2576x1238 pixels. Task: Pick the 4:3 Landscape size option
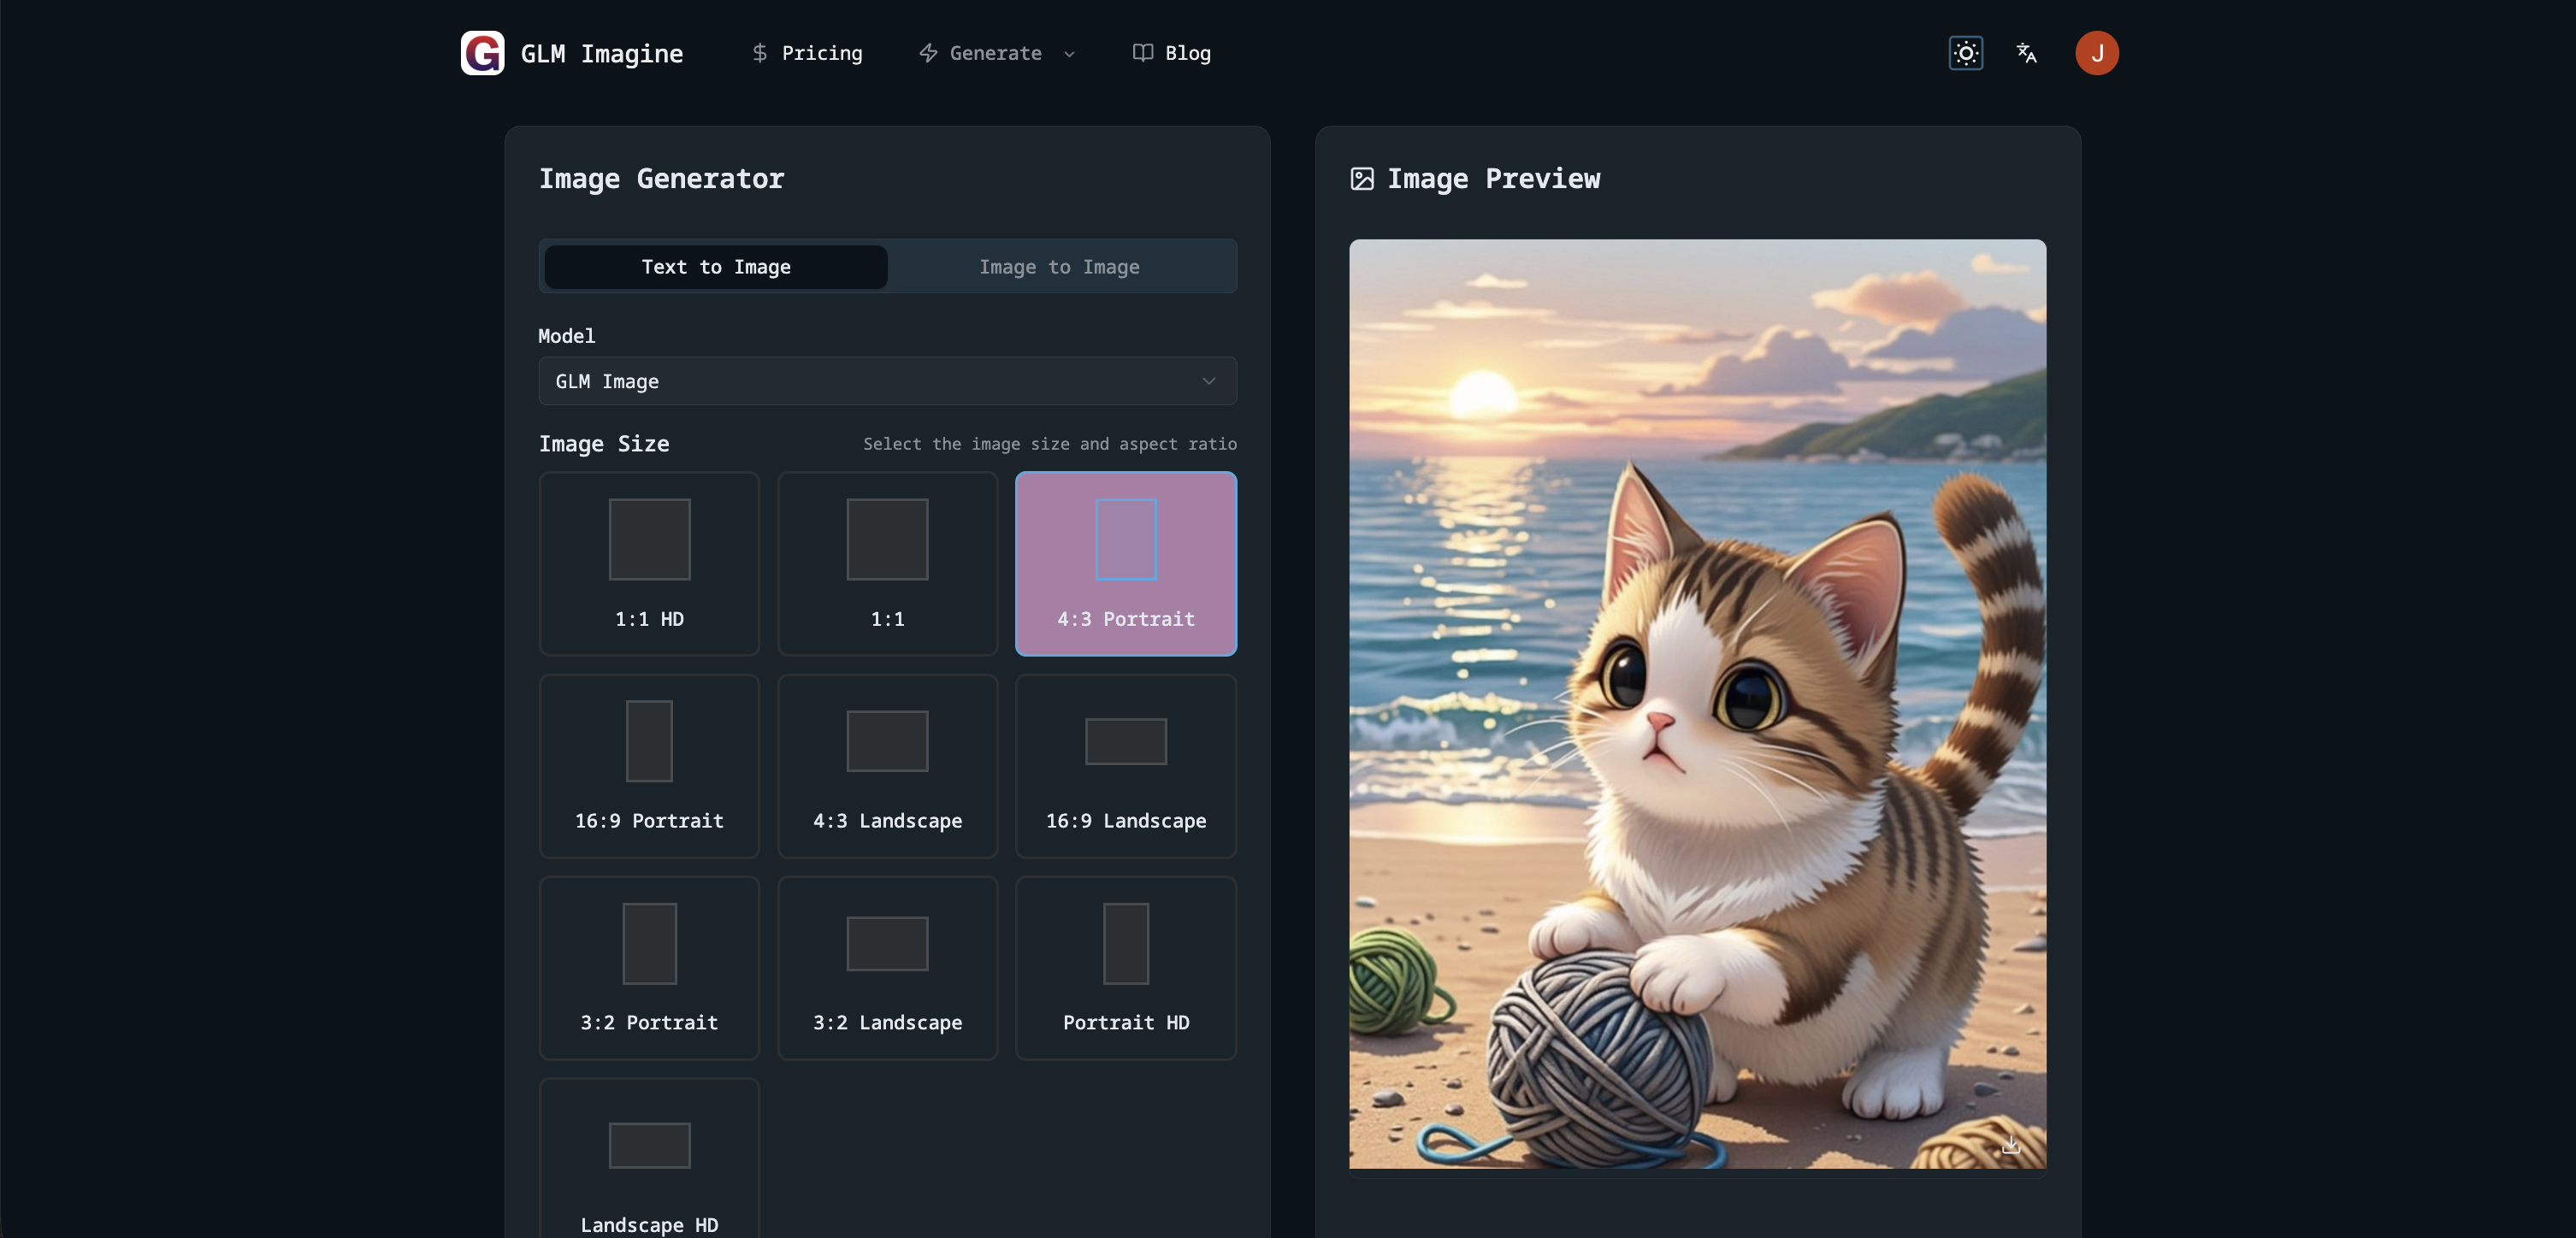(887, 766)
